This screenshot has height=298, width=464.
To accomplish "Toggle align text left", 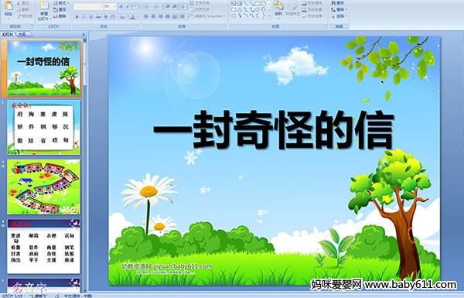I will (x=146, y=16).
